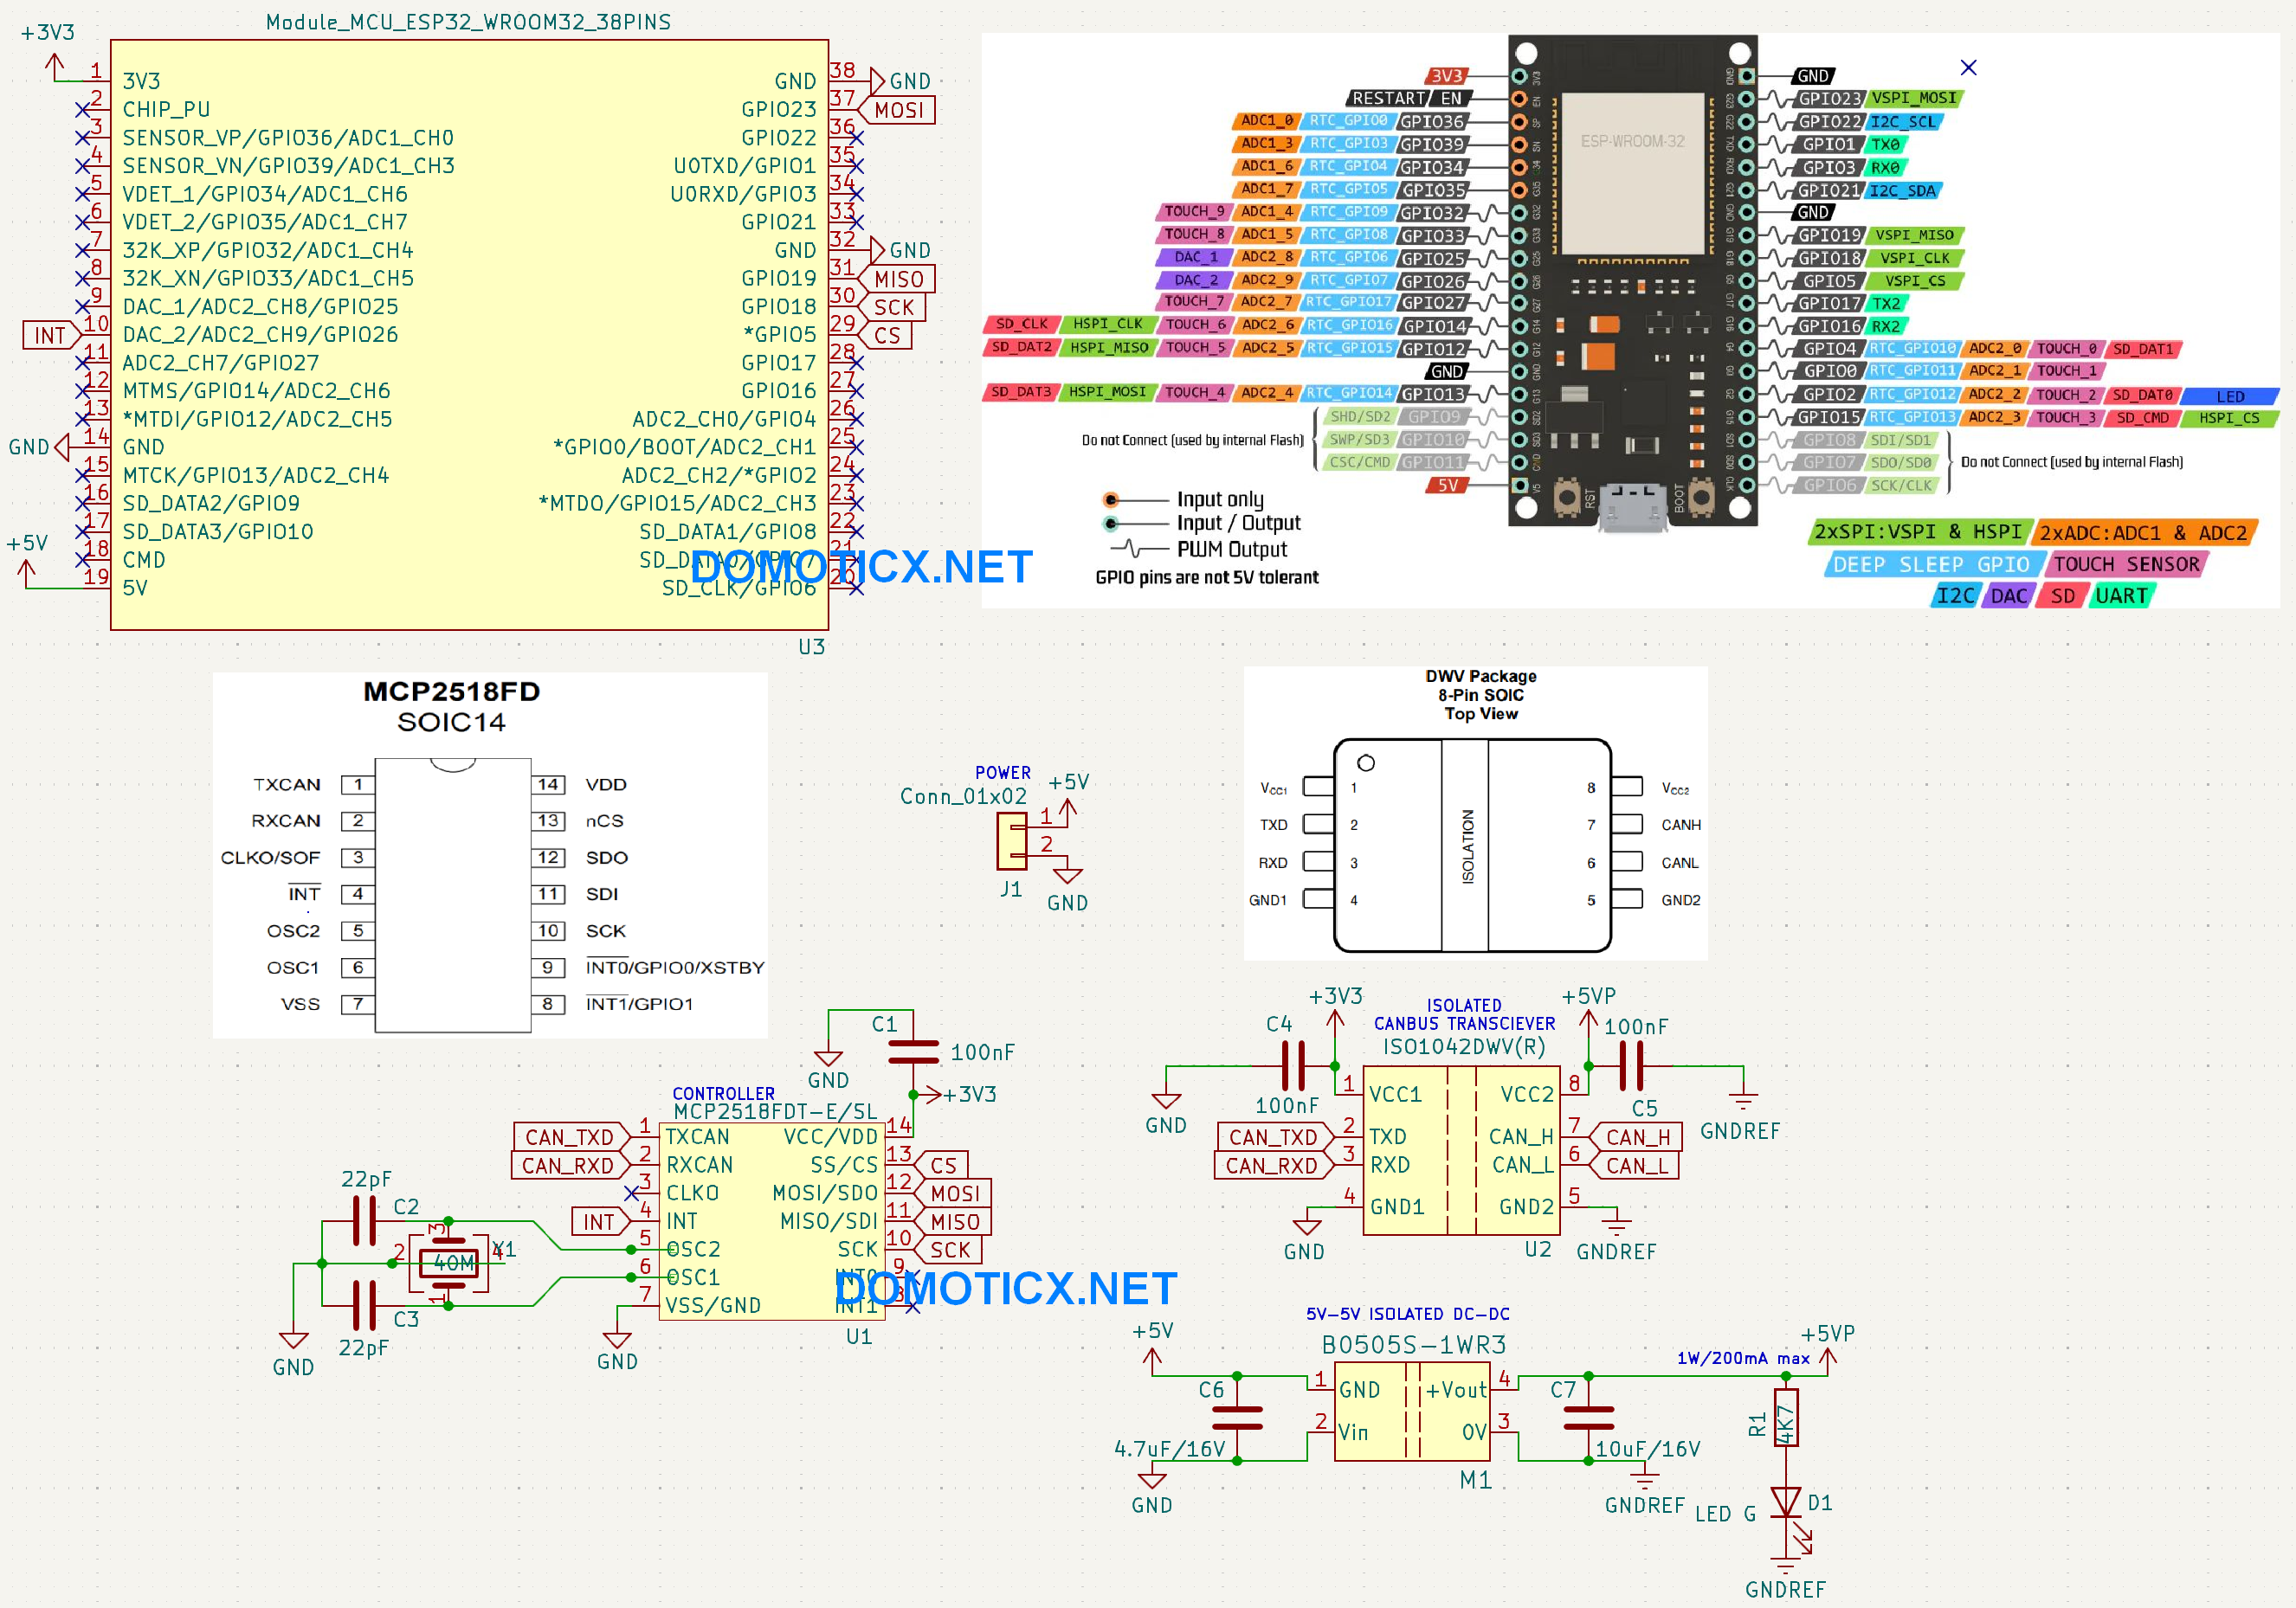Select the MOSI label at ESP32 pin 37
The height and width of the screenshot is (1608, 2296).
click(x=899, y=110)
